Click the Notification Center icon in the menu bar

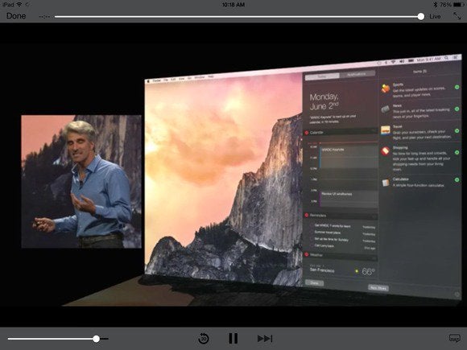(x=457, y=56)
